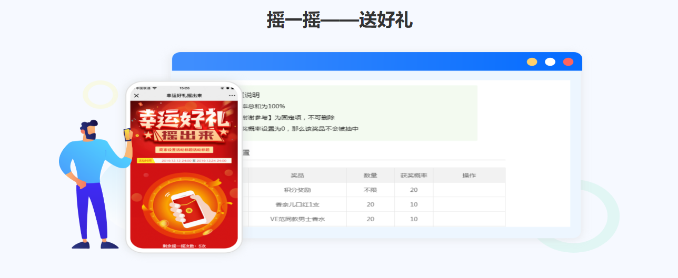The image size is (678, 278).
Task: Click the '奖品' table column header
Action: [x=297, y=175]
